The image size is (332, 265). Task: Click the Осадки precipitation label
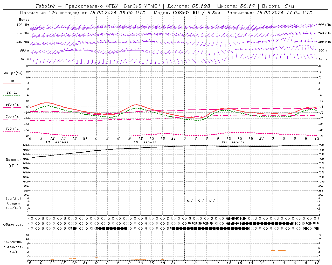point(13,203)
